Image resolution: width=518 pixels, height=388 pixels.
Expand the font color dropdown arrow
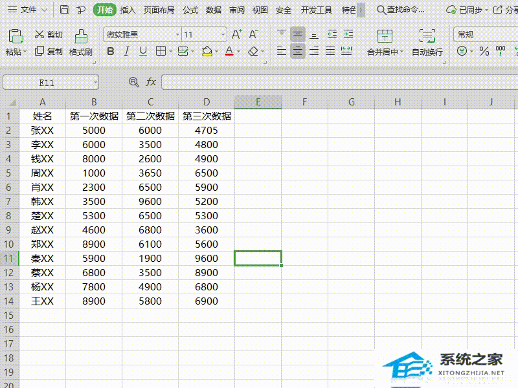point(238,52)
